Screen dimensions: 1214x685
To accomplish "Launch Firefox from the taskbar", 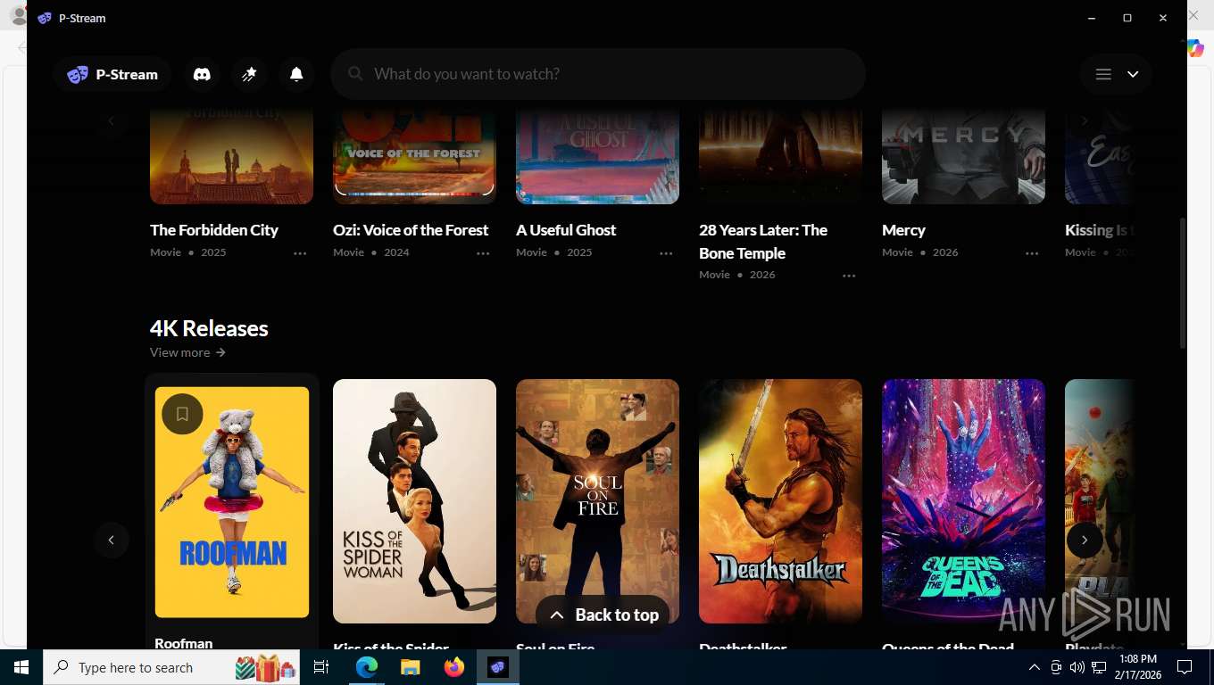I will [x=454, y=667].
